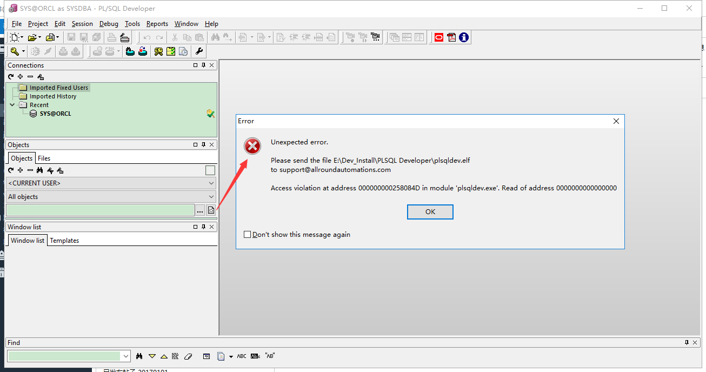This screenshot has width=706, height=372.
Task: Open the Explain Plan binoculars-over-database icon
Action: [130, 51]
